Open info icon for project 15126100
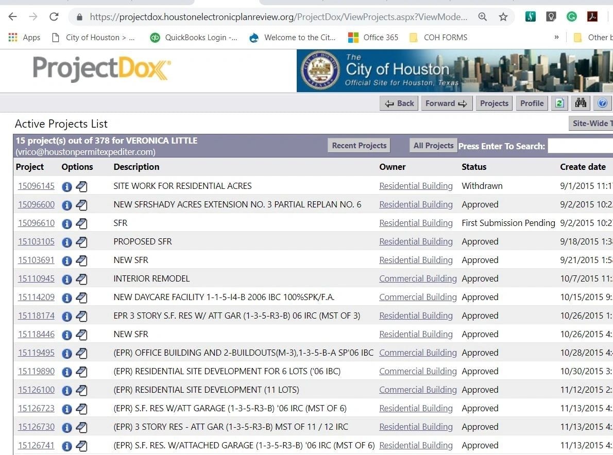Screen dimensions: 613x455 click(x=67, y=391)
